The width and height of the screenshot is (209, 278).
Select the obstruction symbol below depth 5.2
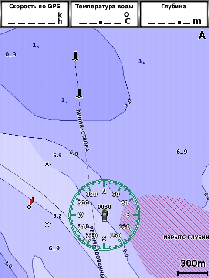(x=47, y=225)
